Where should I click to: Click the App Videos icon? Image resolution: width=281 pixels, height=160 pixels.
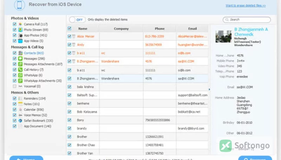[20, 41]
